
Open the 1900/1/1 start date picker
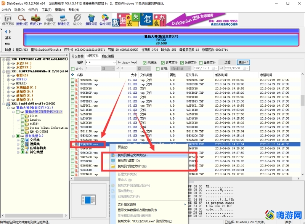click(x=217, y=68)
